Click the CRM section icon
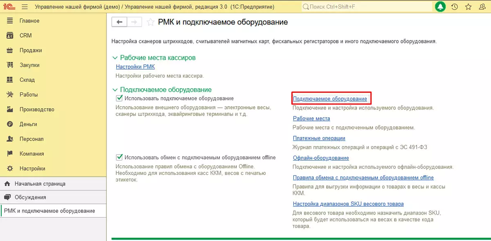 point(10,36)
